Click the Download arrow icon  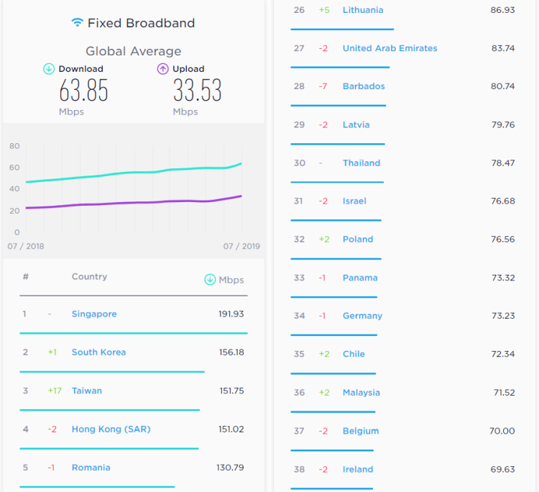(49, 69)
